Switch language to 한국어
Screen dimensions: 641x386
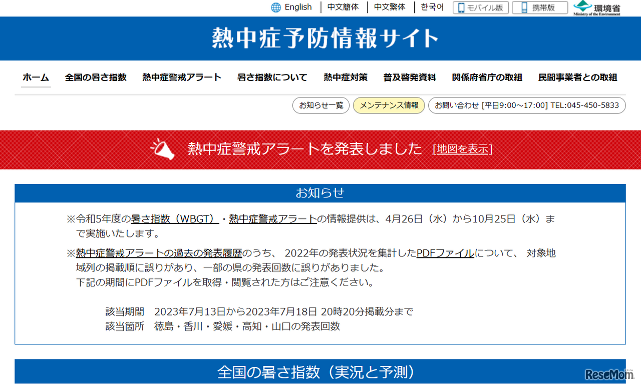pos(432,7)
